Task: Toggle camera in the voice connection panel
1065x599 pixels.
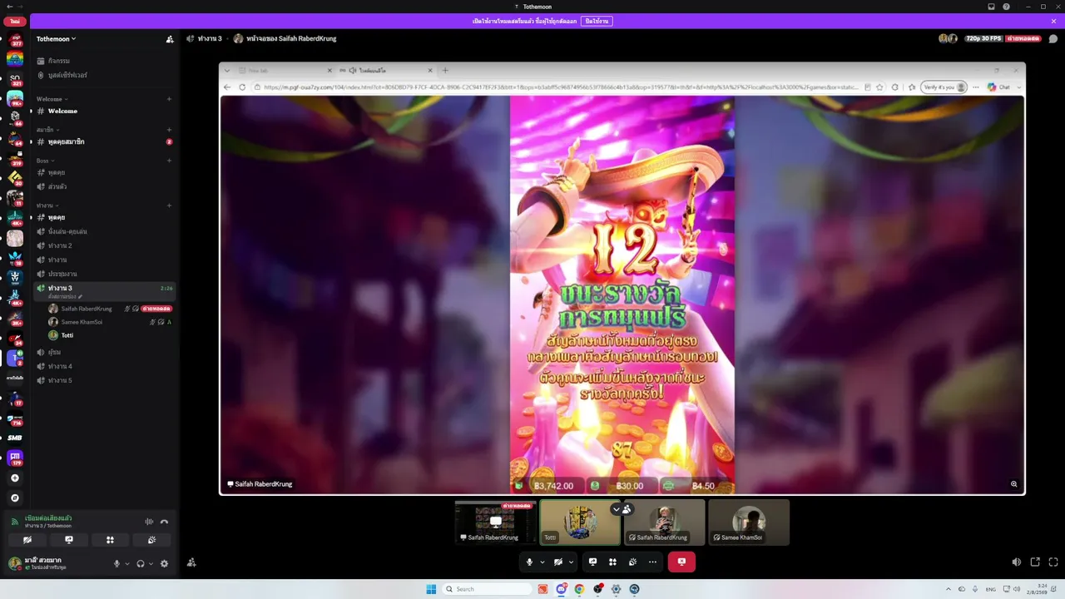Action: click(27, 540)
